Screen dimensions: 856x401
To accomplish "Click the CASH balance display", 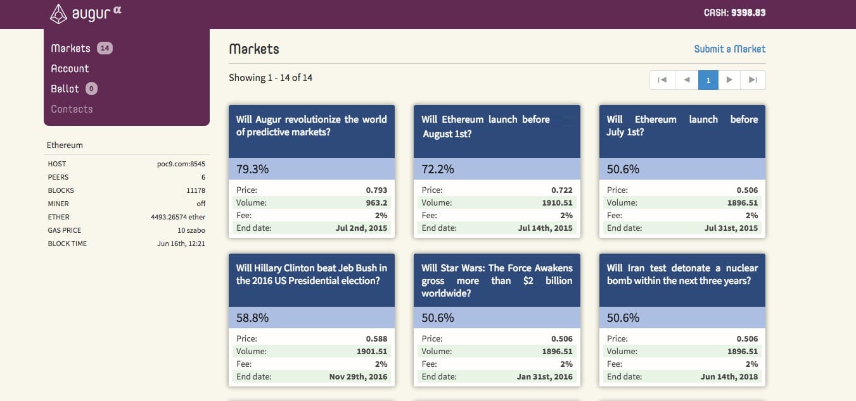I will tap(734, 13).
